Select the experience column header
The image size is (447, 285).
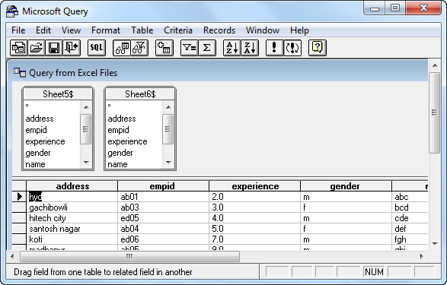coord(254,186)
